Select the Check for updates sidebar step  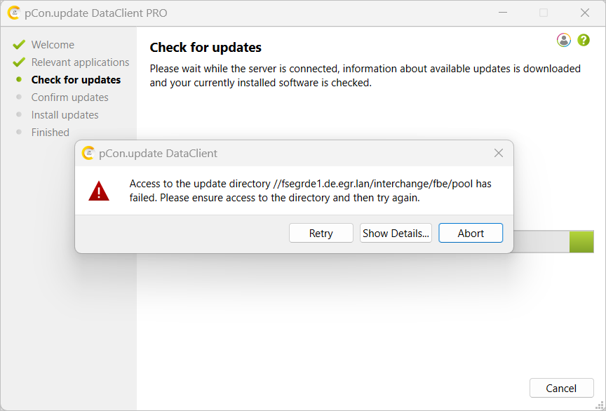pyautogui.click(x=76, y=80)
